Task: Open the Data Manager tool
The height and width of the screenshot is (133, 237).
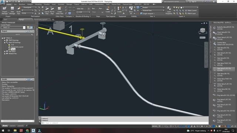Action: (x=12, y=10)
